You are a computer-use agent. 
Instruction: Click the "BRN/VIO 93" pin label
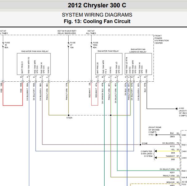coord(173,182)
